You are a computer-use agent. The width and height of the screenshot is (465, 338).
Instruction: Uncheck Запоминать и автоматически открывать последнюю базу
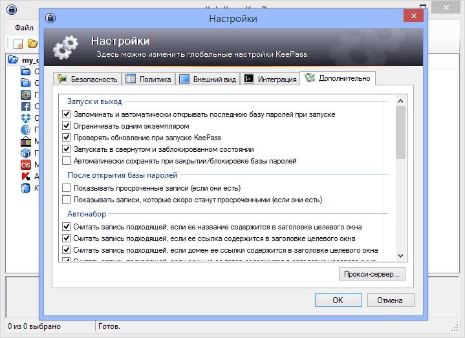(x=66, y=114)
